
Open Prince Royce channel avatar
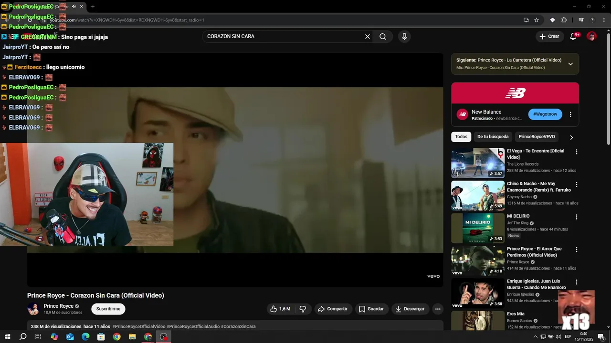(33, 309)
